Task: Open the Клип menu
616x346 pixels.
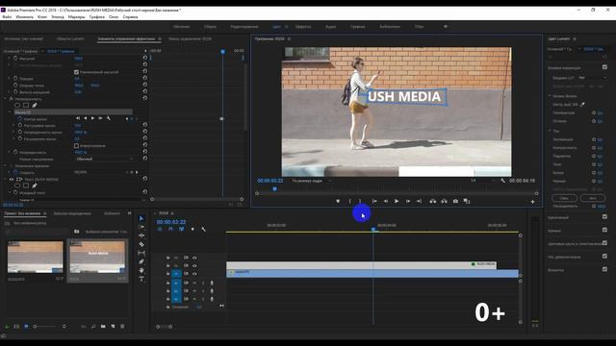Action: point(42,17)
